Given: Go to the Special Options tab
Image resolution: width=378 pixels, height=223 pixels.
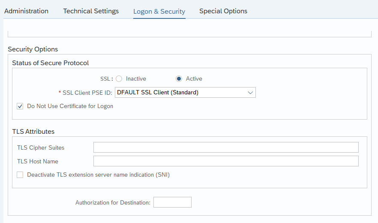Looking at the screenshot, I should point(223,11).
